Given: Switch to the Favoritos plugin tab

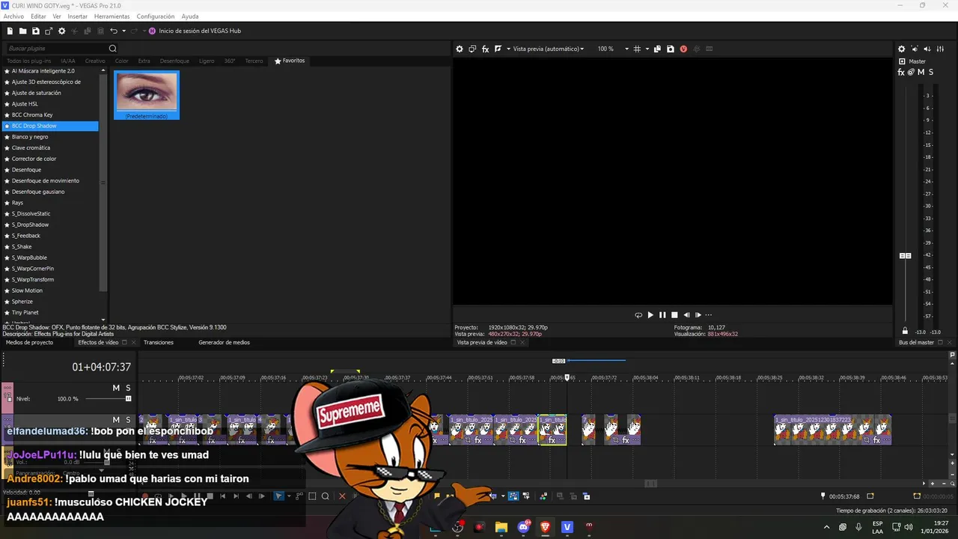Looking at the screenshot, I should click(290, 61).
